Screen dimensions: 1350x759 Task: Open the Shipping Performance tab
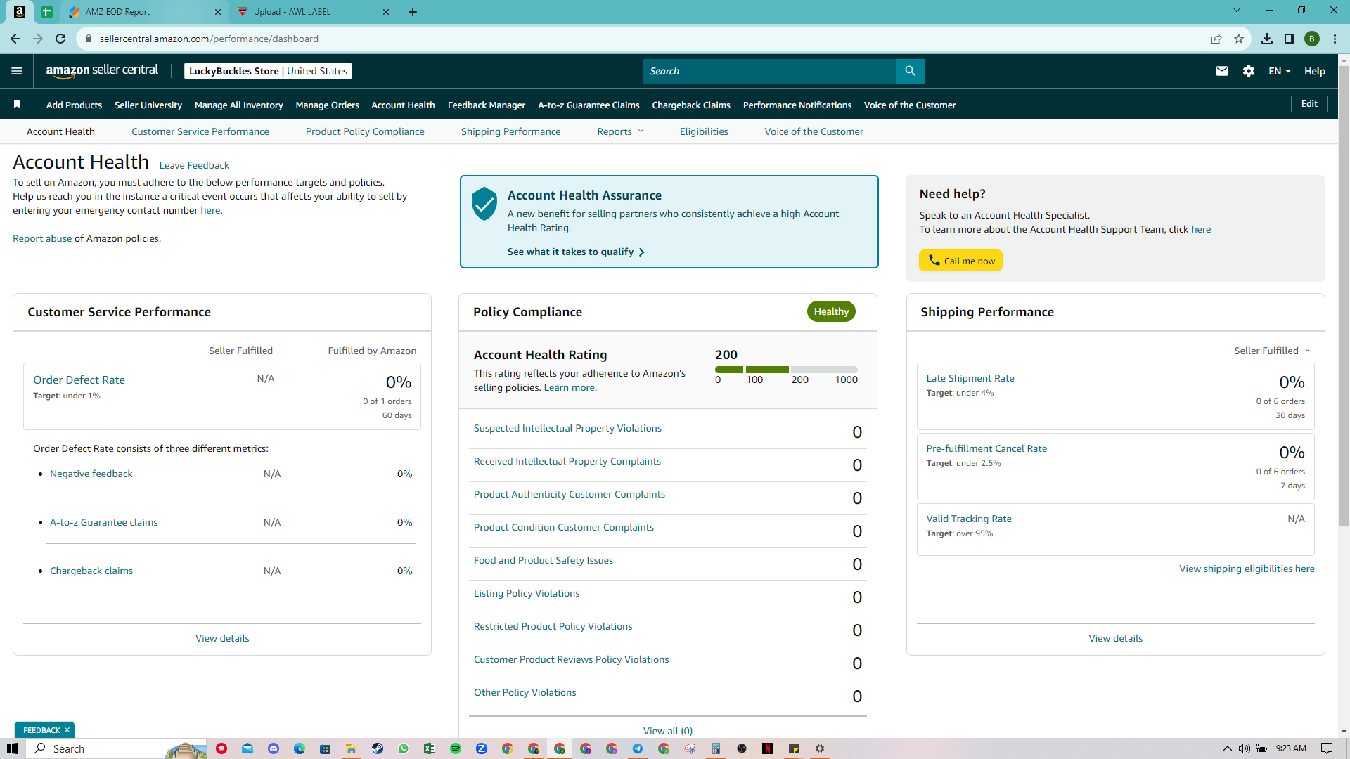pos(511,131)
